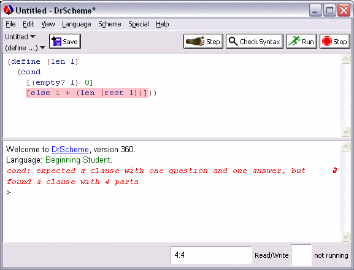Click the highlighted else clause line
Image resolution: width=354 pixels, height=270 pixels.
(x=87, y=93)
